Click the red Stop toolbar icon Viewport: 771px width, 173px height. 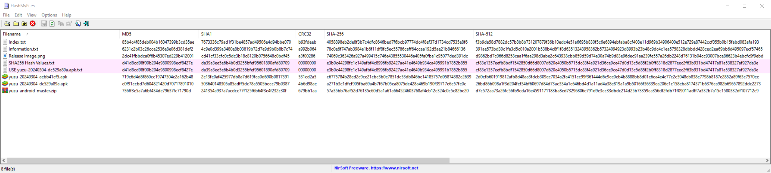point(33,23)
